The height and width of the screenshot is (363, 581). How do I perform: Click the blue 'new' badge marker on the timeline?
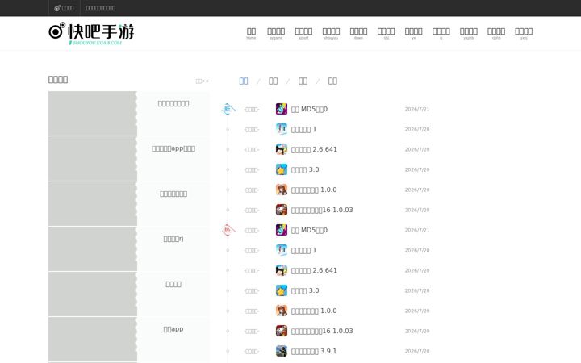228,109
